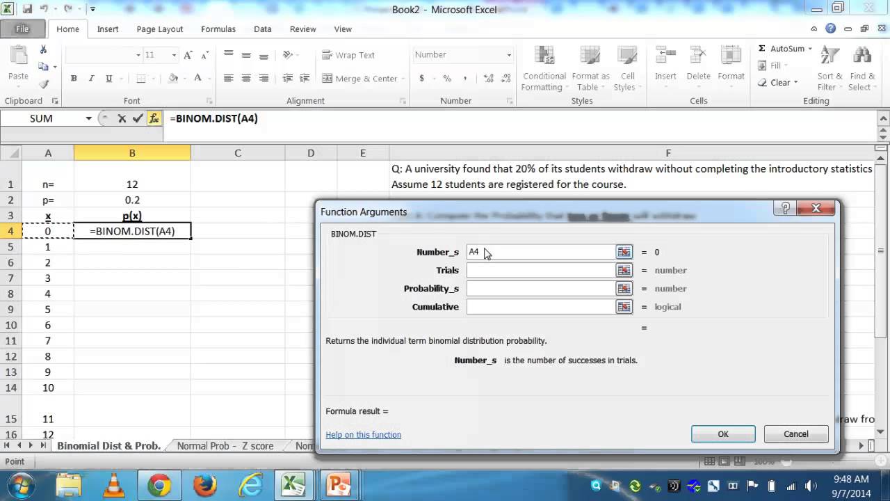Image resolution: width=890 pixels, height=501 pixels.
Task: Expand the Fill dropdown
Action: [x=786, y=66]
